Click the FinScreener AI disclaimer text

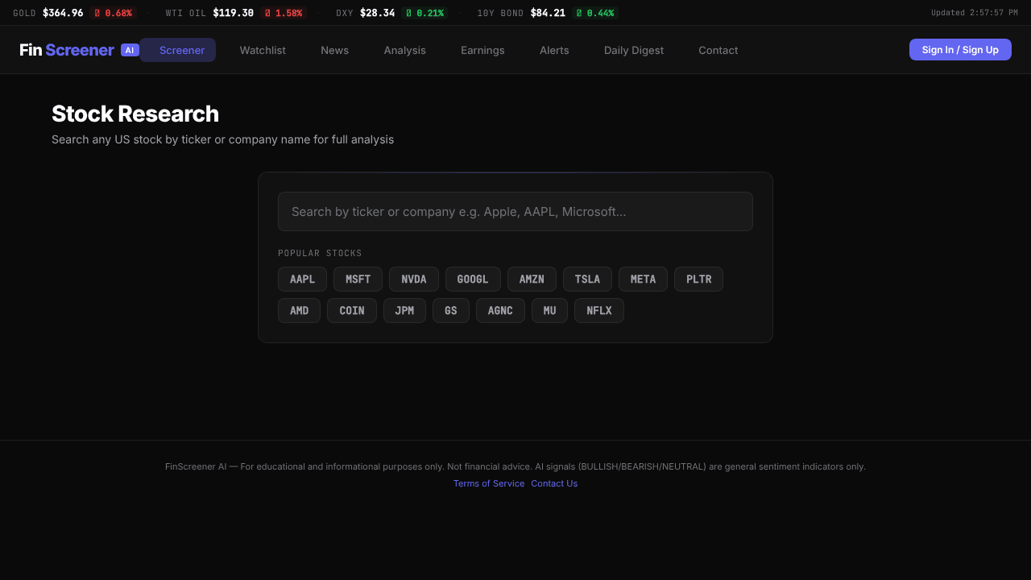[x=515, y=466]
